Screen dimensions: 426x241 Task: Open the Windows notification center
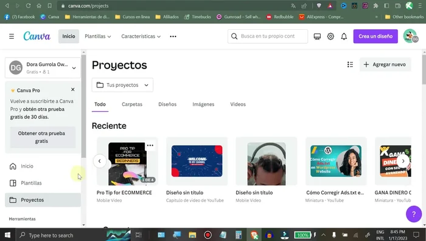(x=416, y=235)
